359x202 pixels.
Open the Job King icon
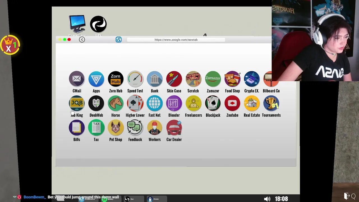click(x=77, y=103)
